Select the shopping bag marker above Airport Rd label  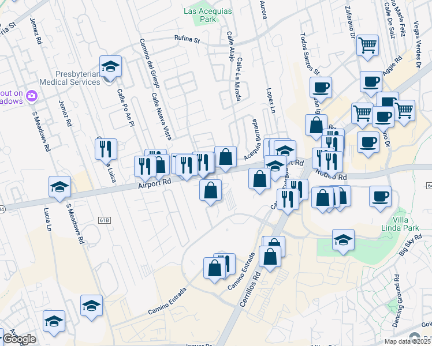[x=225, y=156]
